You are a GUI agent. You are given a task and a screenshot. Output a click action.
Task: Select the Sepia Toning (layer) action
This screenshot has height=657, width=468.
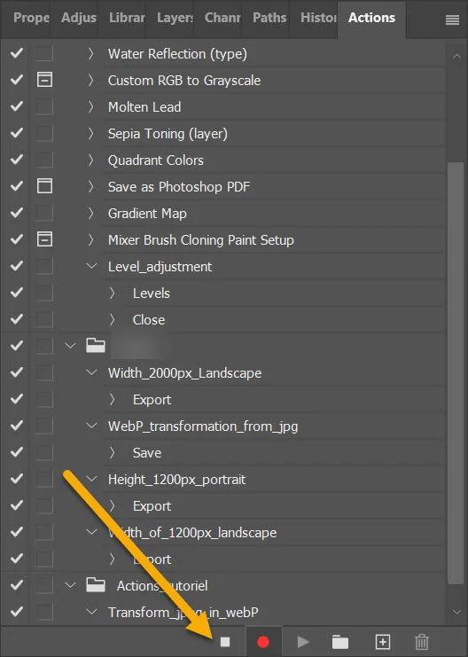[x=168, y=134]
